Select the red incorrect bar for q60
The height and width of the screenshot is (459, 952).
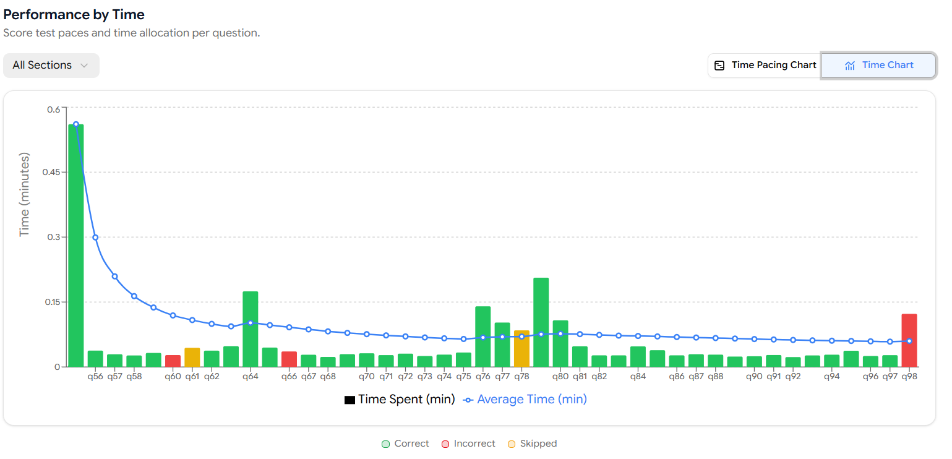[173, 361]
